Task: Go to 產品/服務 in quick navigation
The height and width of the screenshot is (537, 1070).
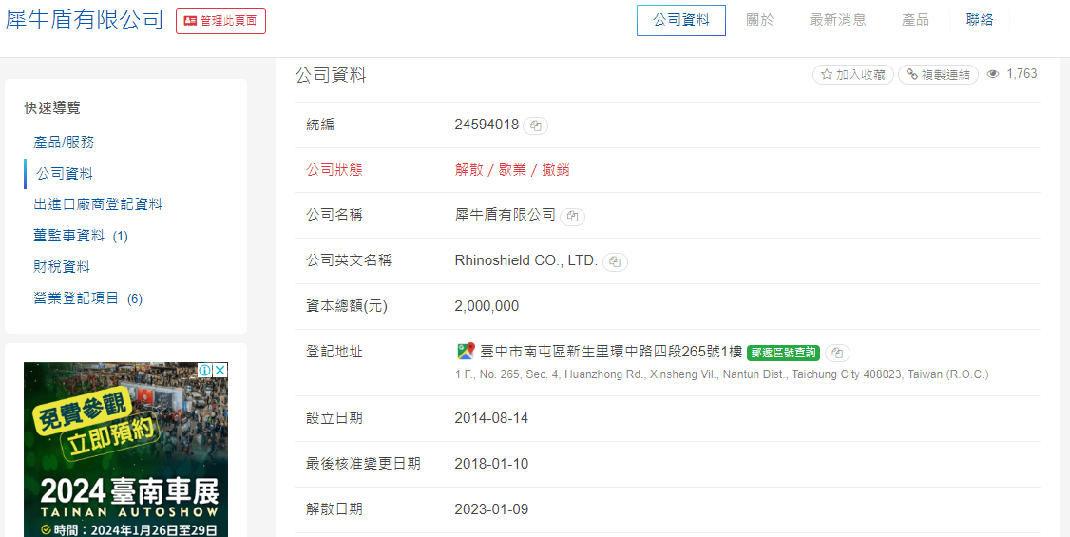Action: point(65,143)
